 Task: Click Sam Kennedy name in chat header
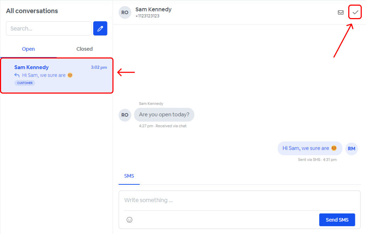tap(153, 10)
